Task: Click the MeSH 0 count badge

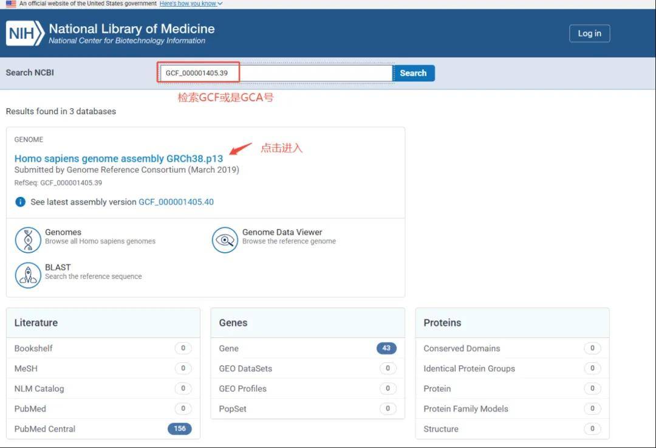Action: click(x=183, y=368)
